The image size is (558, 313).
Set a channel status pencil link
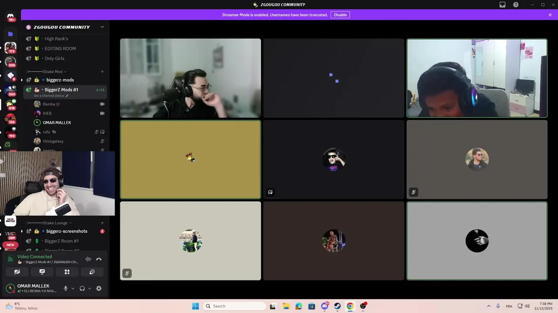51,96
